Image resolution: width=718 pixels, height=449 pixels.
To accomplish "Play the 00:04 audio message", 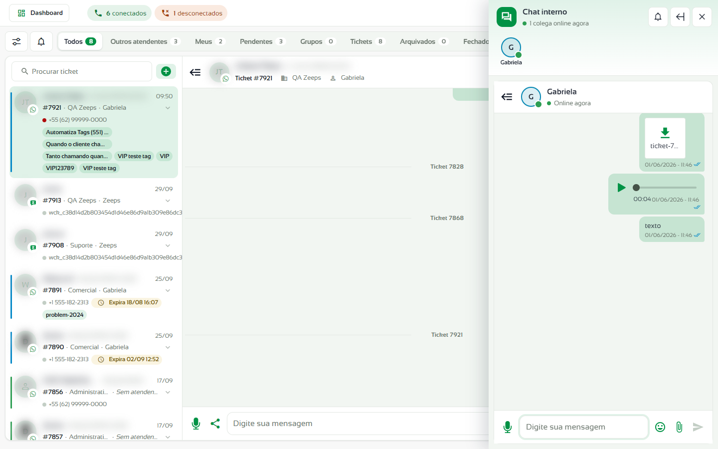I will pyautogui.click(x=621, y=188).
